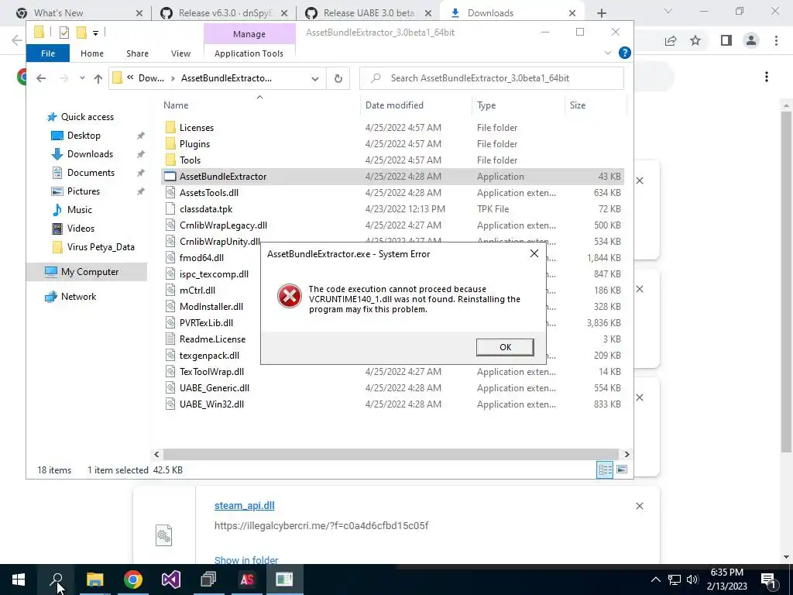Open the steam_api.dll download link
The width and height of the screenshot is (793, 595).
(244, 505)
